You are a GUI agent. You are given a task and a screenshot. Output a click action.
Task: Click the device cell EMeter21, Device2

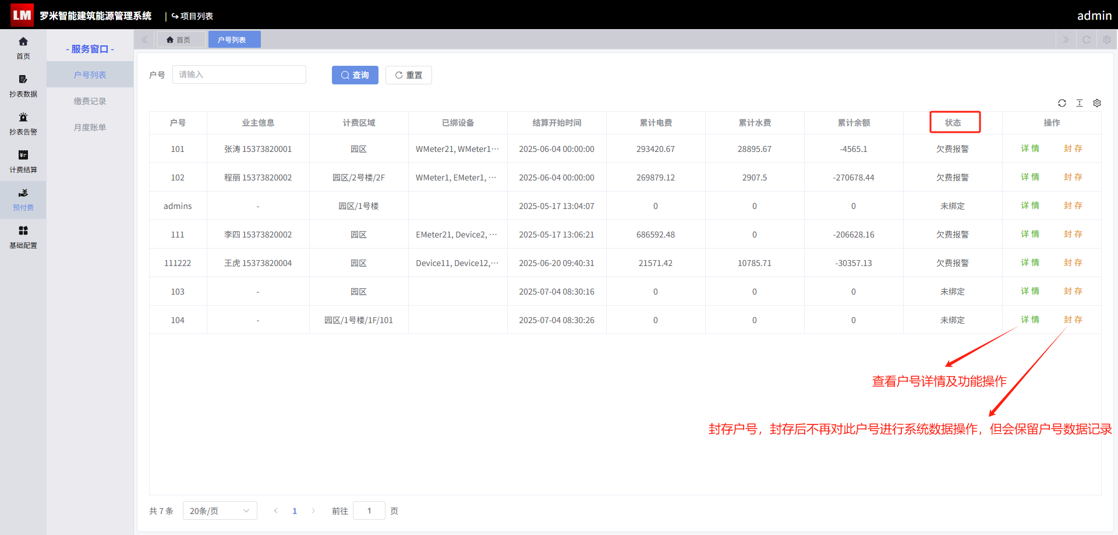[x=457, y=235]
